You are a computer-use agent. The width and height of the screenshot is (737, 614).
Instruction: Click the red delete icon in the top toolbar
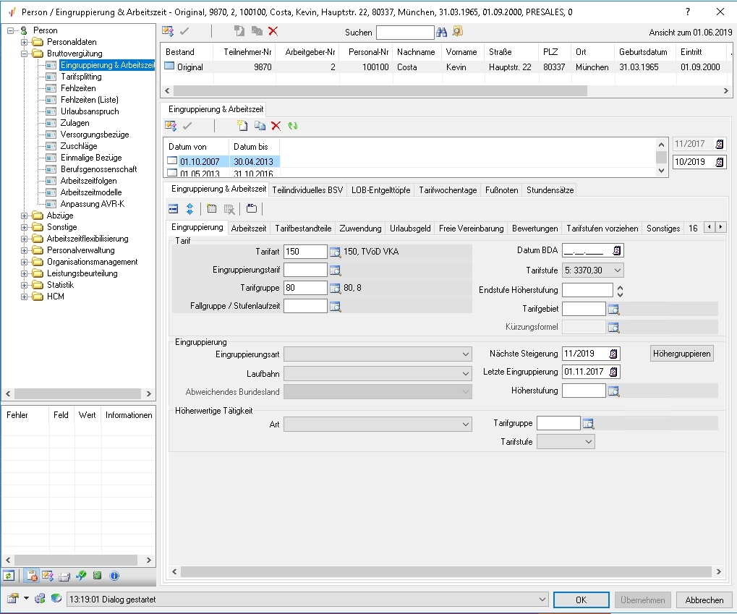tap(273, 31)
